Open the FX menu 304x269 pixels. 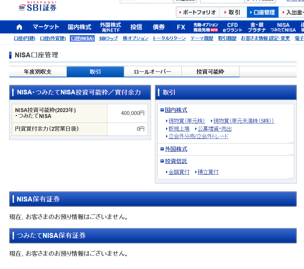[x=181, y=27]
